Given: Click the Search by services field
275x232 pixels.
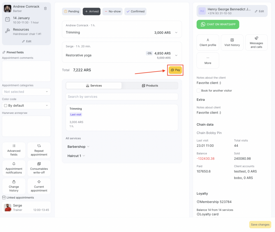Looking at the screenshot, I should click(122, 97).
